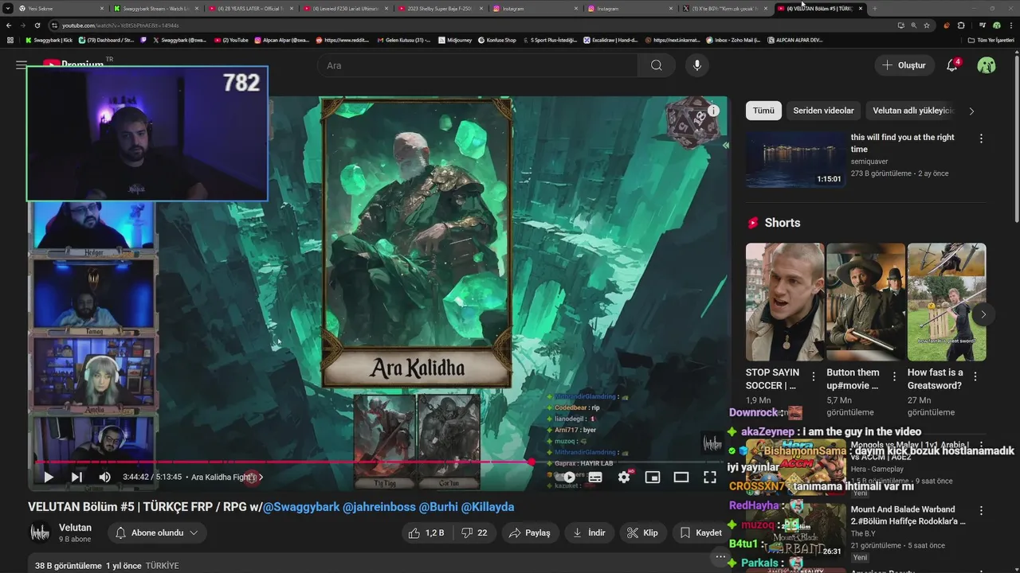Image resolution: width=1020 pixels, height=573 pixels.
Task: Save video to playlist with Kaydet
Action: pos(700,532)
